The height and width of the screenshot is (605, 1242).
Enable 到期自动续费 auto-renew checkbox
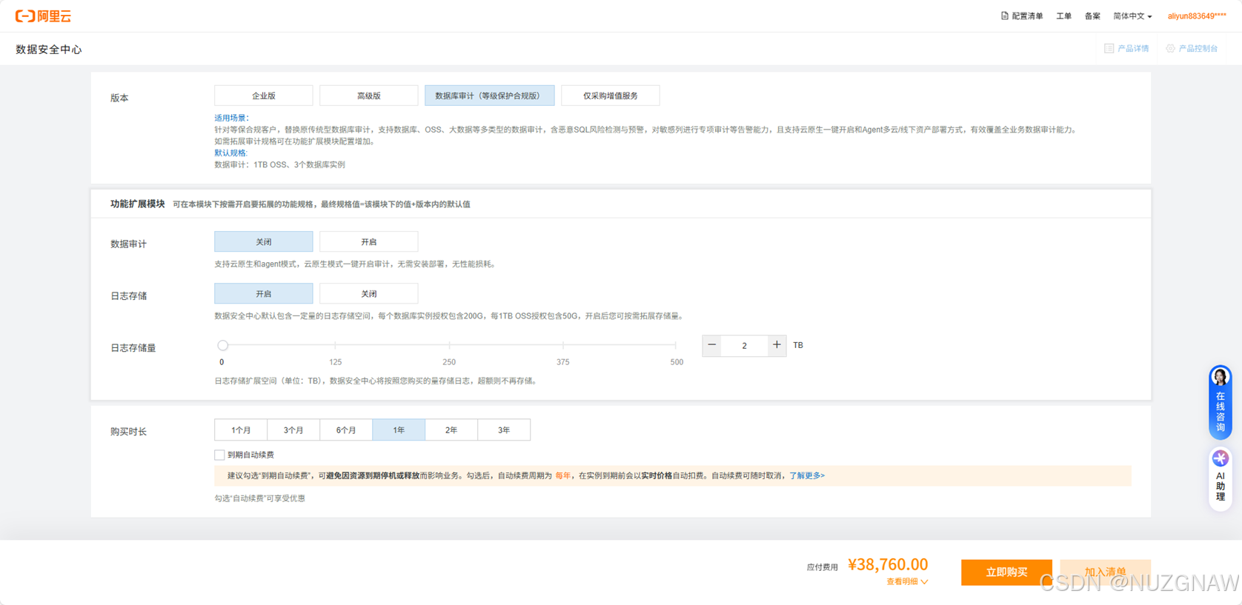219,455
